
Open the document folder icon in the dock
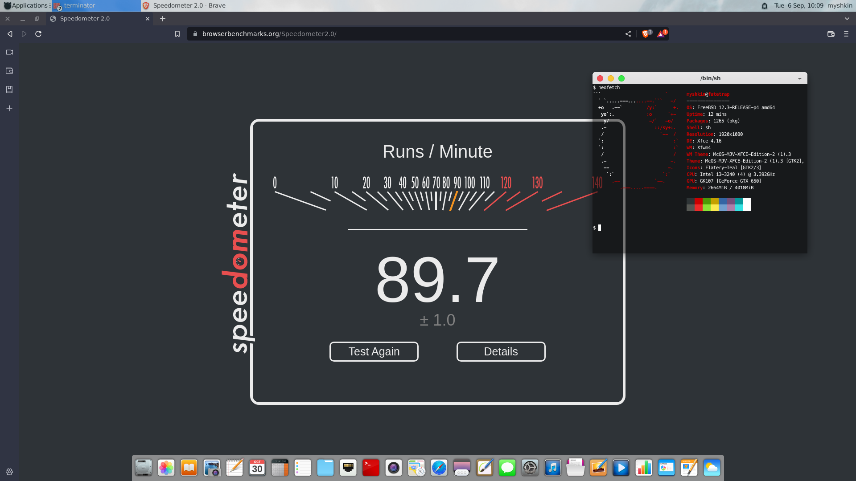[576, 468]
